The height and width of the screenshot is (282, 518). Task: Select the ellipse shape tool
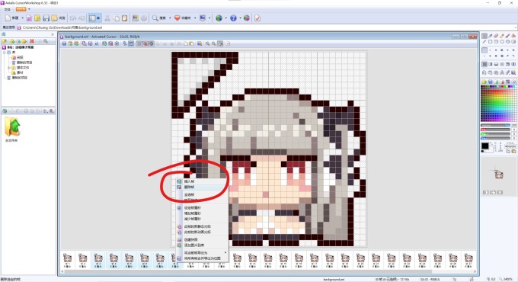point(502,42)
